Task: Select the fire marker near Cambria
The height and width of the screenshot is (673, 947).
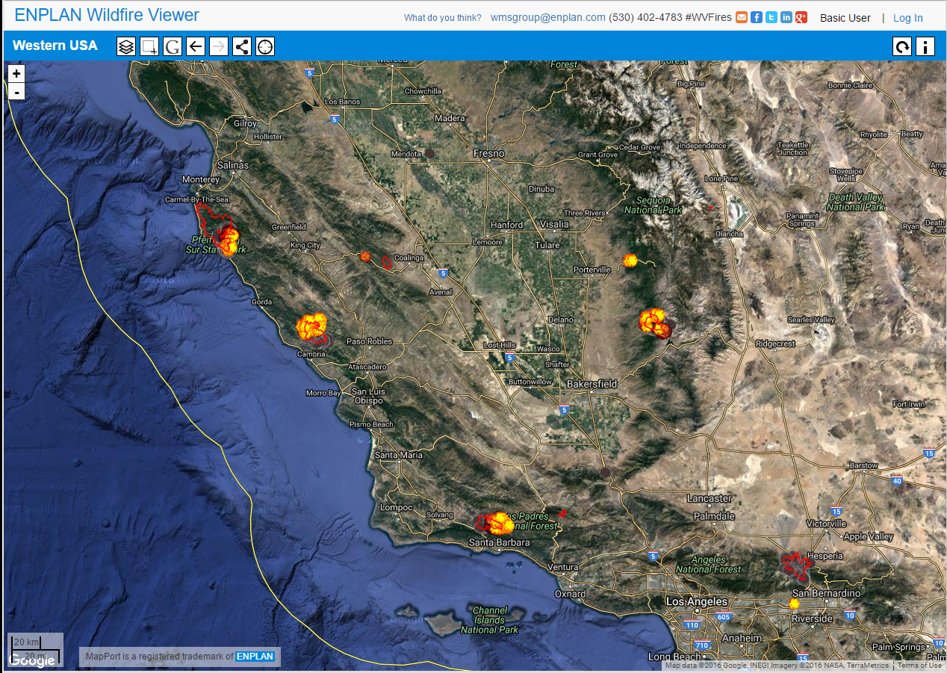Action: pos(311,326)
